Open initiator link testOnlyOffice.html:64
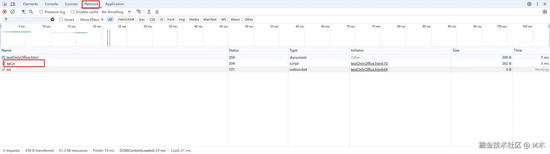 369,70
